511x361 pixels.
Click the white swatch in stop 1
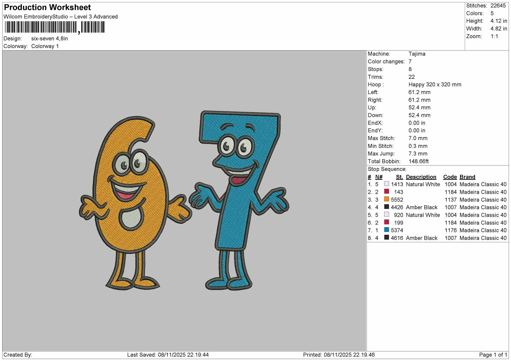[x=387, y=184]
